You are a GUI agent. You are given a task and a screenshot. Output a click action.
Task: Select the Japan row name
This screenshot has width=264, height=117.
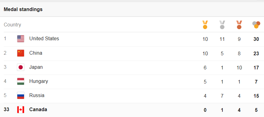pyautogui.click(x=36, y=67)
